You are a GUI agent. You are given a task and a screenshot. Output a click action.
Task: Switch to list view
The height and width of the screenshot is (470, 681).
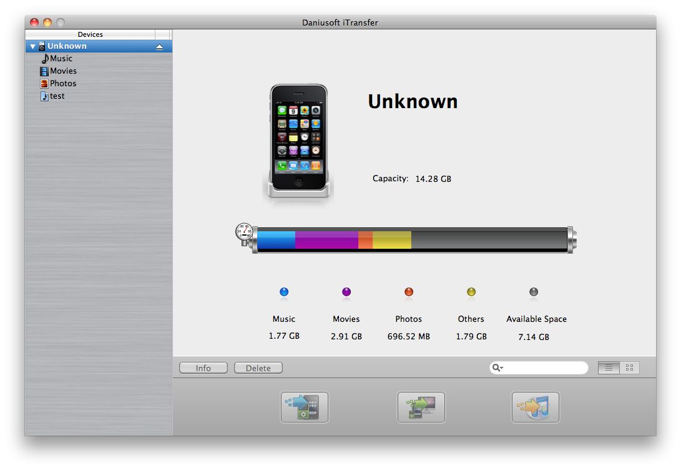[x=609, y=368]
